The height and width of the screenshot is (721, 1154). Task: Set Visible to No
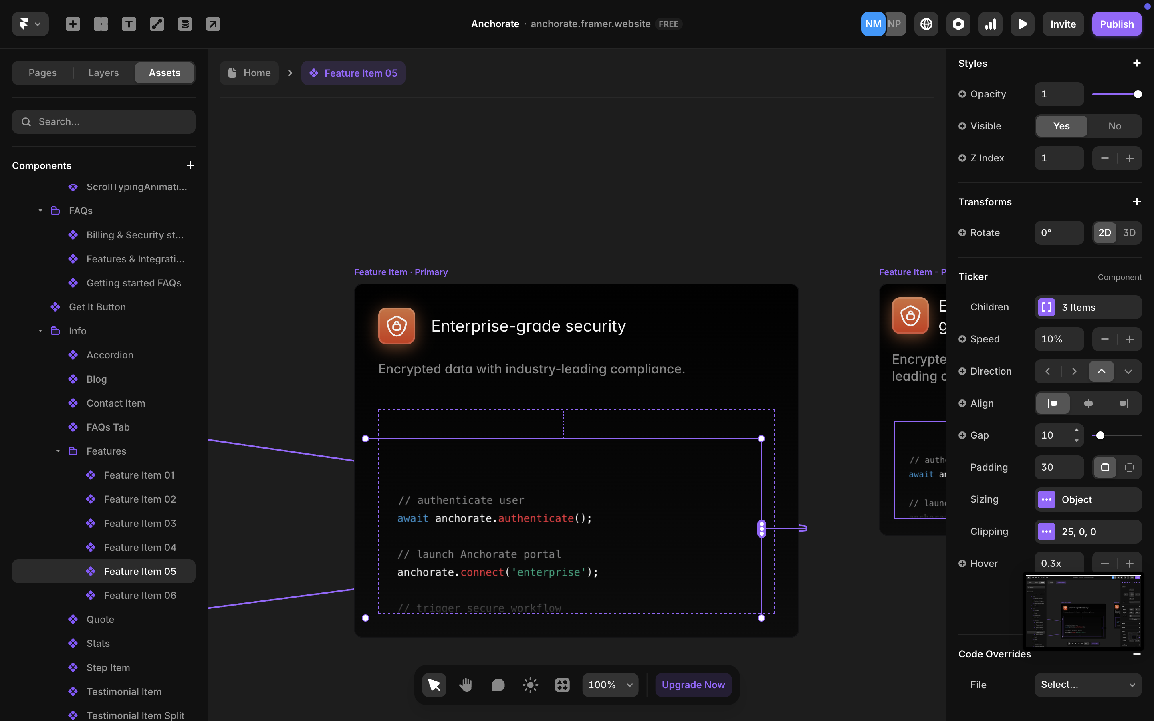1114,126
